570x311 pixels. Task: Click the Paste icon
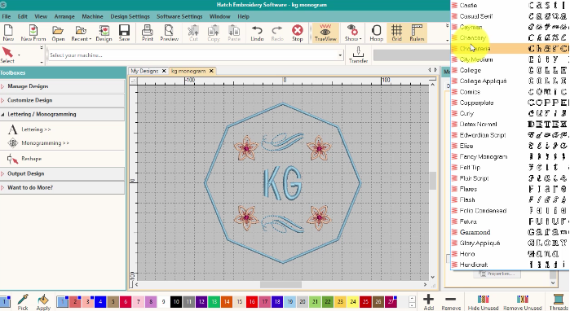click(x=234, y=33)
